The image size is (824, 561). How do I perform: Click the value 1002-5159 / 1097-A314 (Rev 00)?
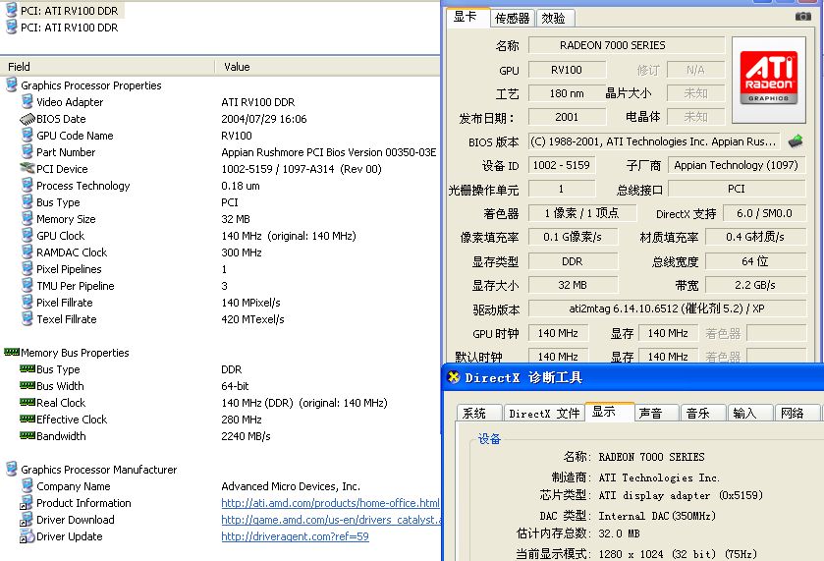tap(302, 169)
